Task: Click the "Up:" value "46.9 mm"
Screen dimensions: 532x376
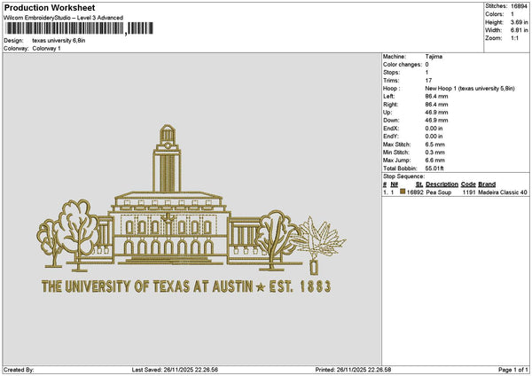Action: pos(436,113)
